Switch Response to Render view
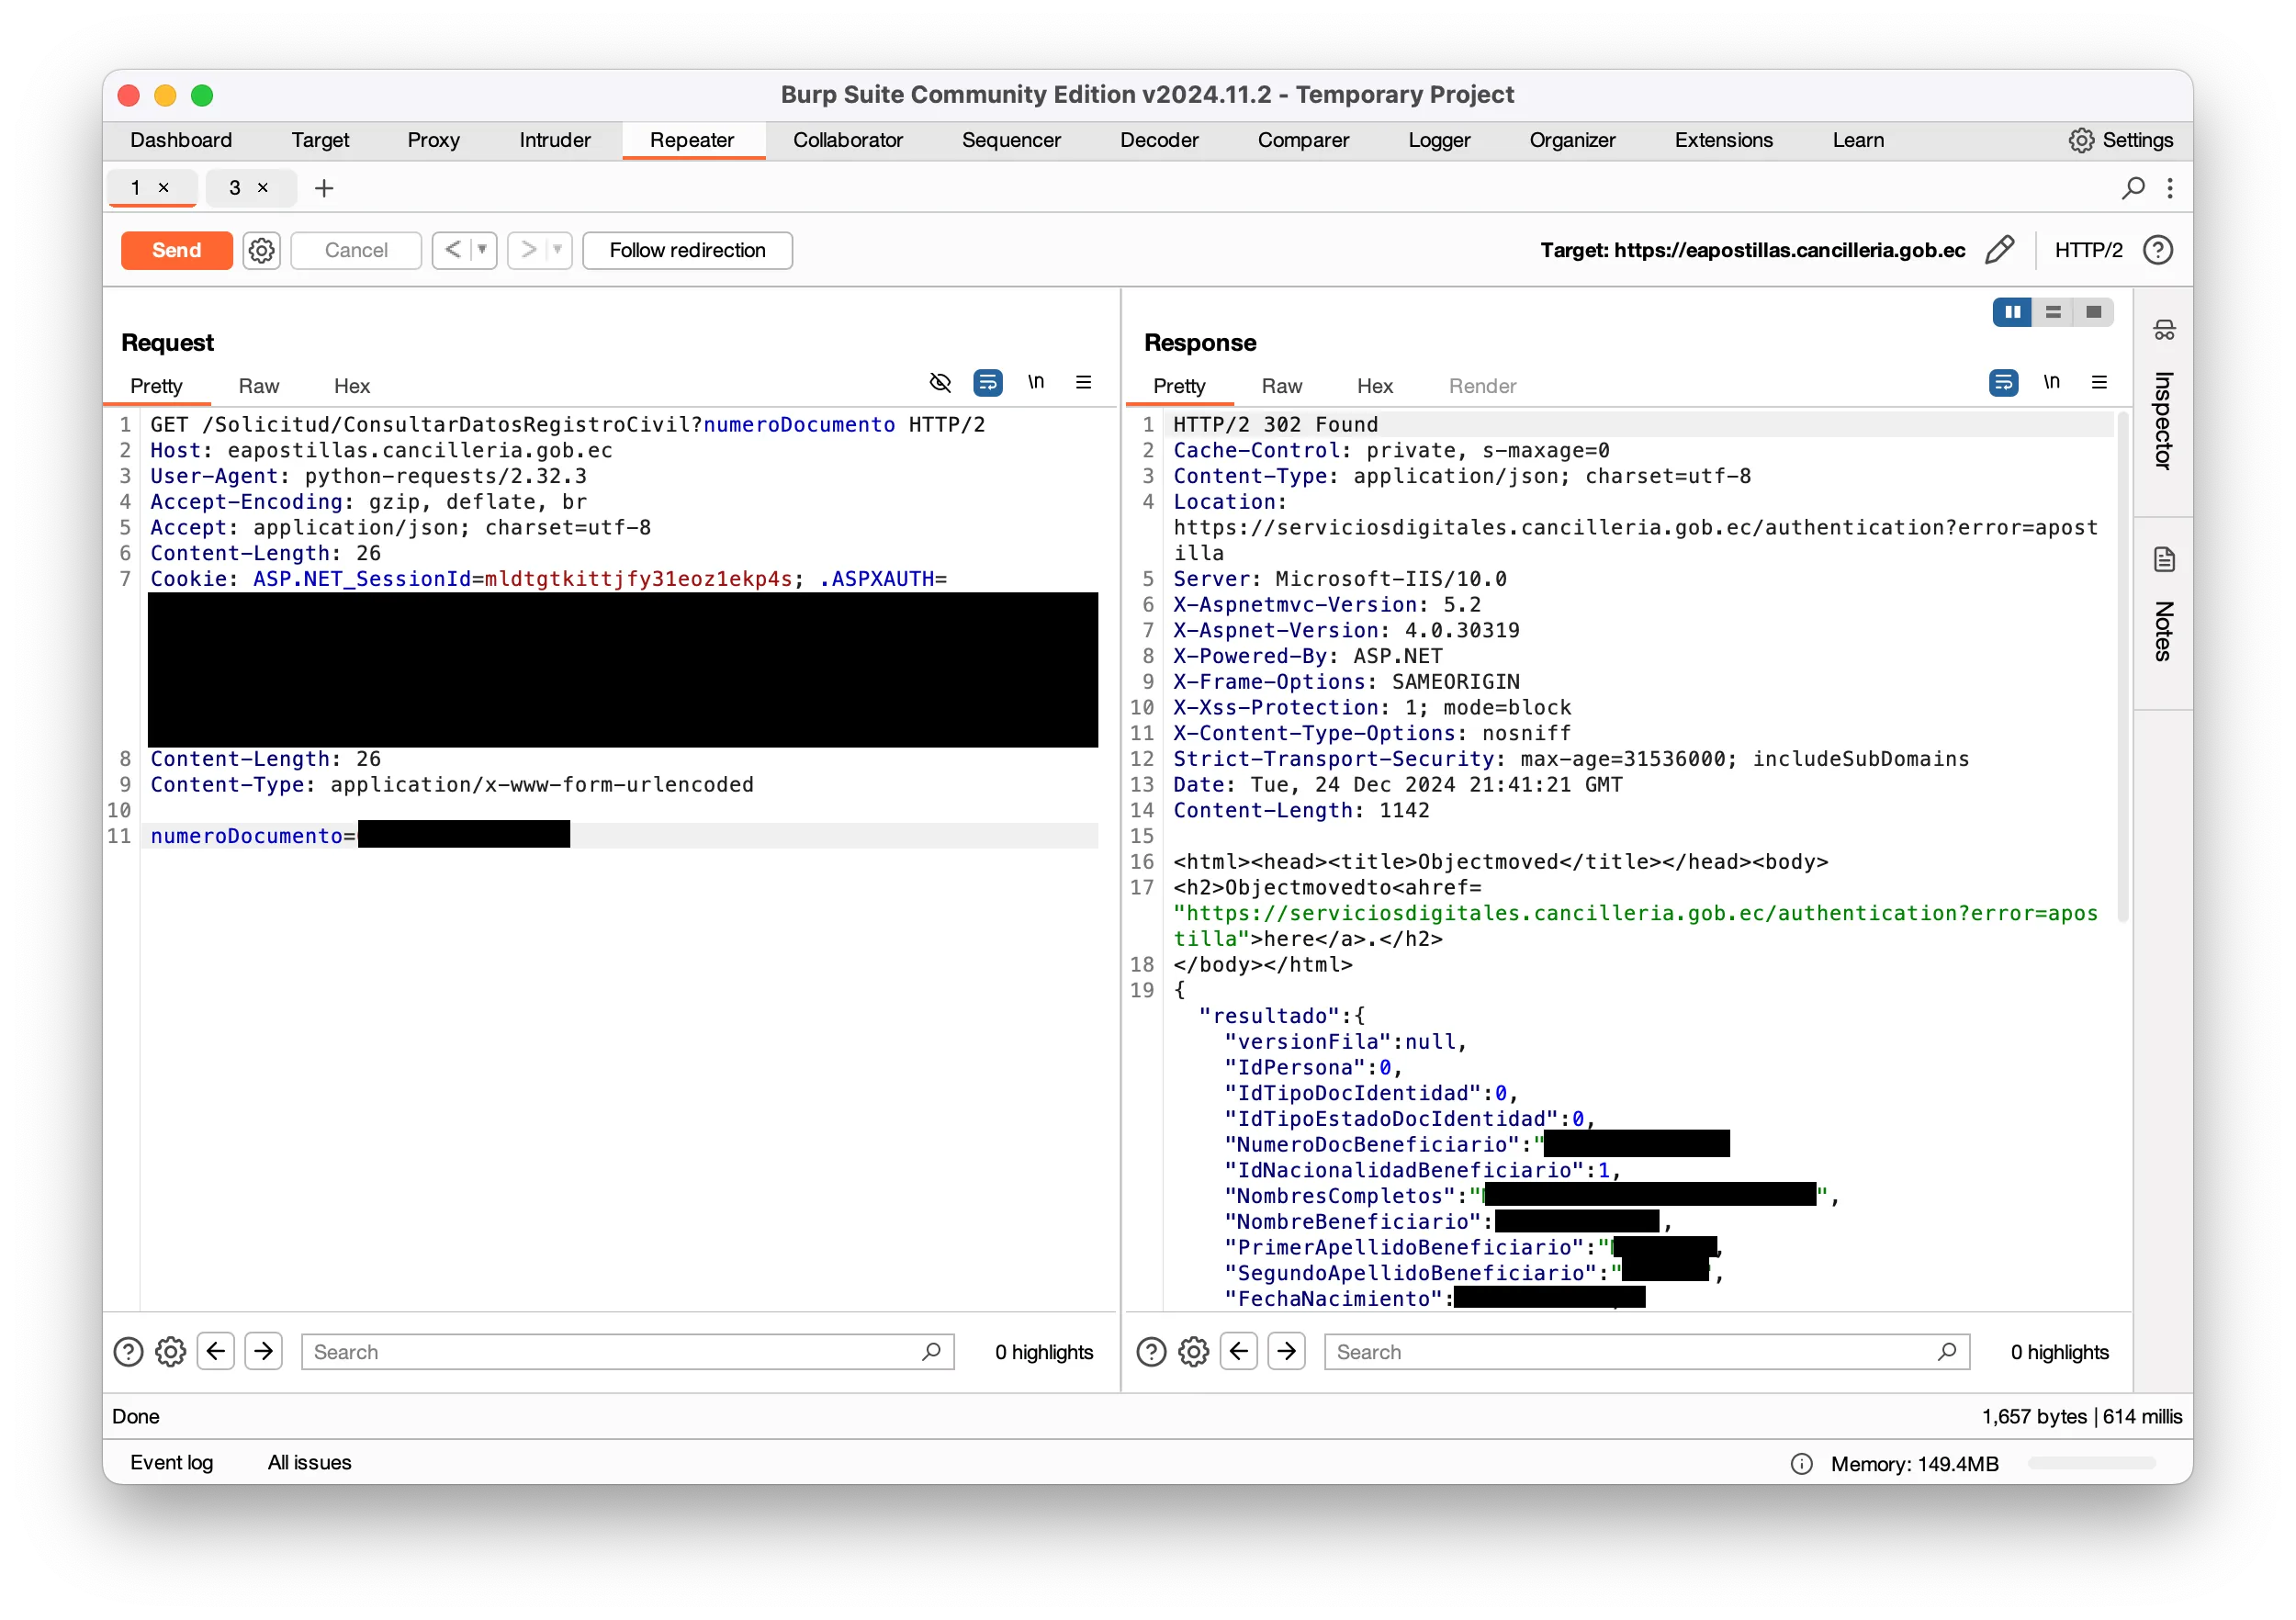Image resolution: width=2296 pixels, height=1620 pixels. 1482,386
